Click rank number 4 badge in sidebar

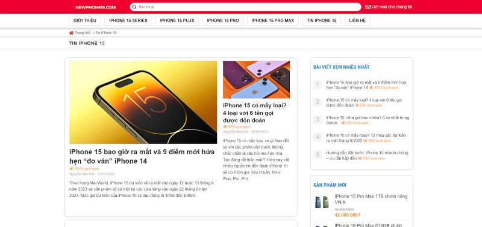tap(318, 137)
